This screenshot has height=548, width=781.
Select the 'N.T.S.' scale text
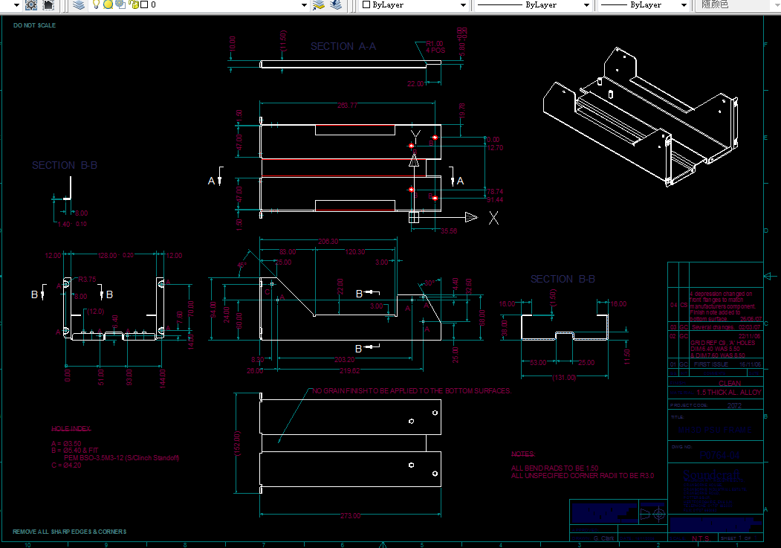[x=700, y=538]
